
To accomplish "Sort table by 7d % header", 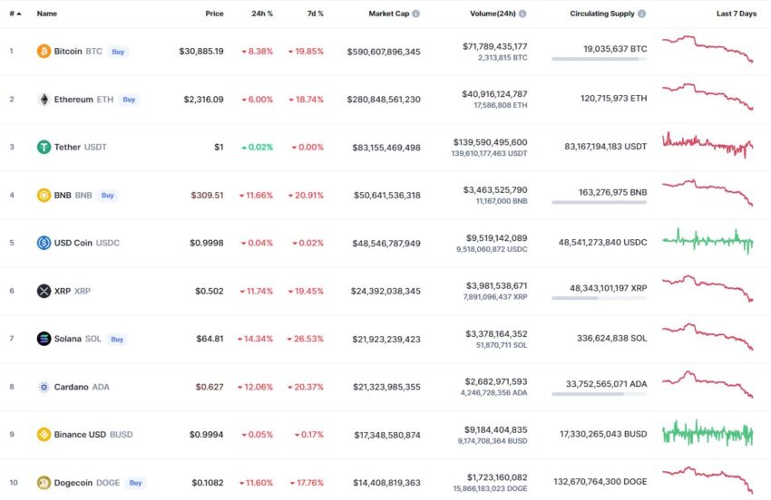I will click(315, 14).
